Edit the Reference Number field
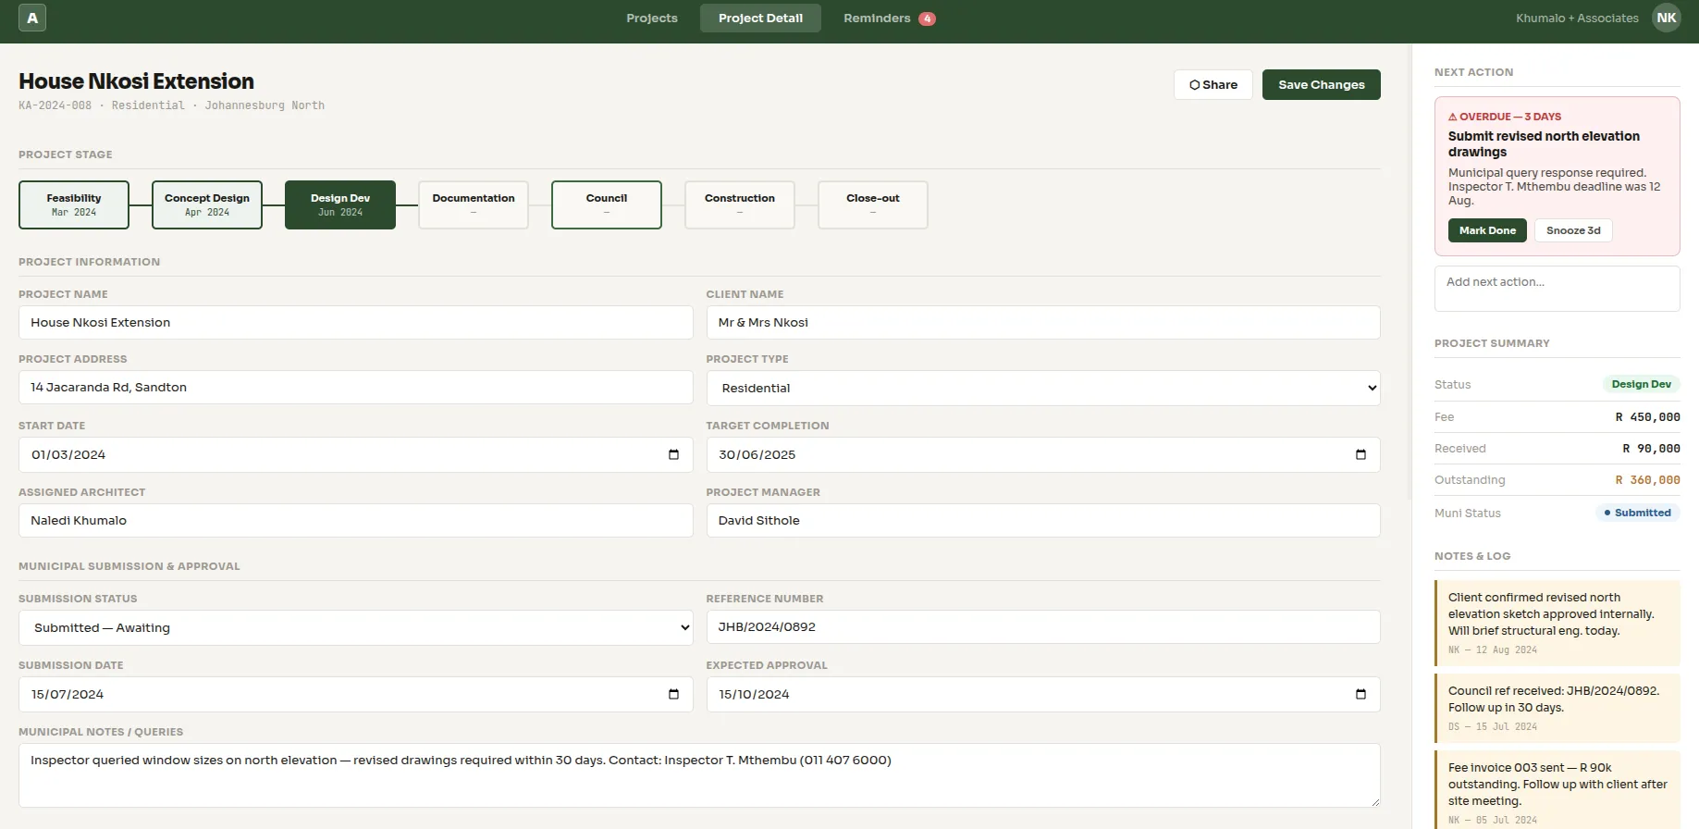This screenshot has width=1699, height=829. pyautogui.click(x=1042, y=626)
